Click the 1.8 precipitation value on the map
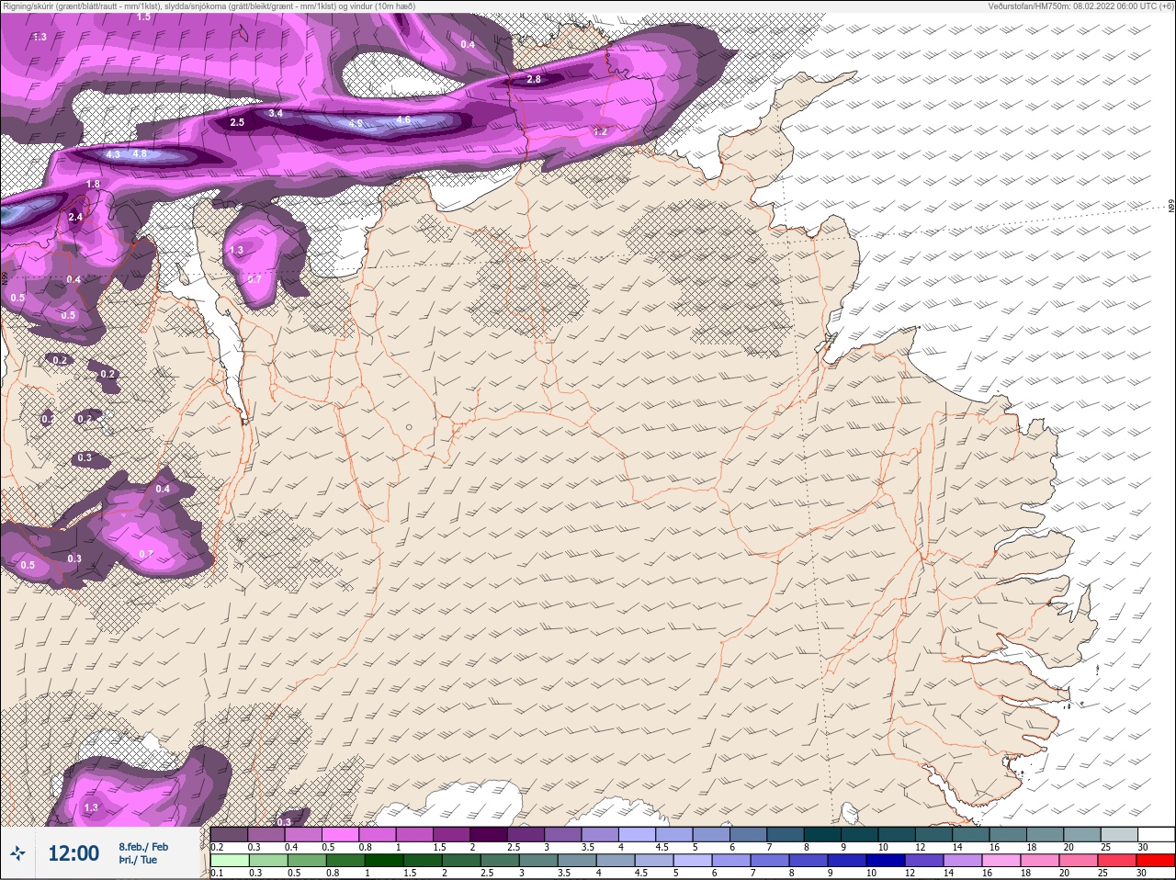1176x880 pixels. point(93,185)
